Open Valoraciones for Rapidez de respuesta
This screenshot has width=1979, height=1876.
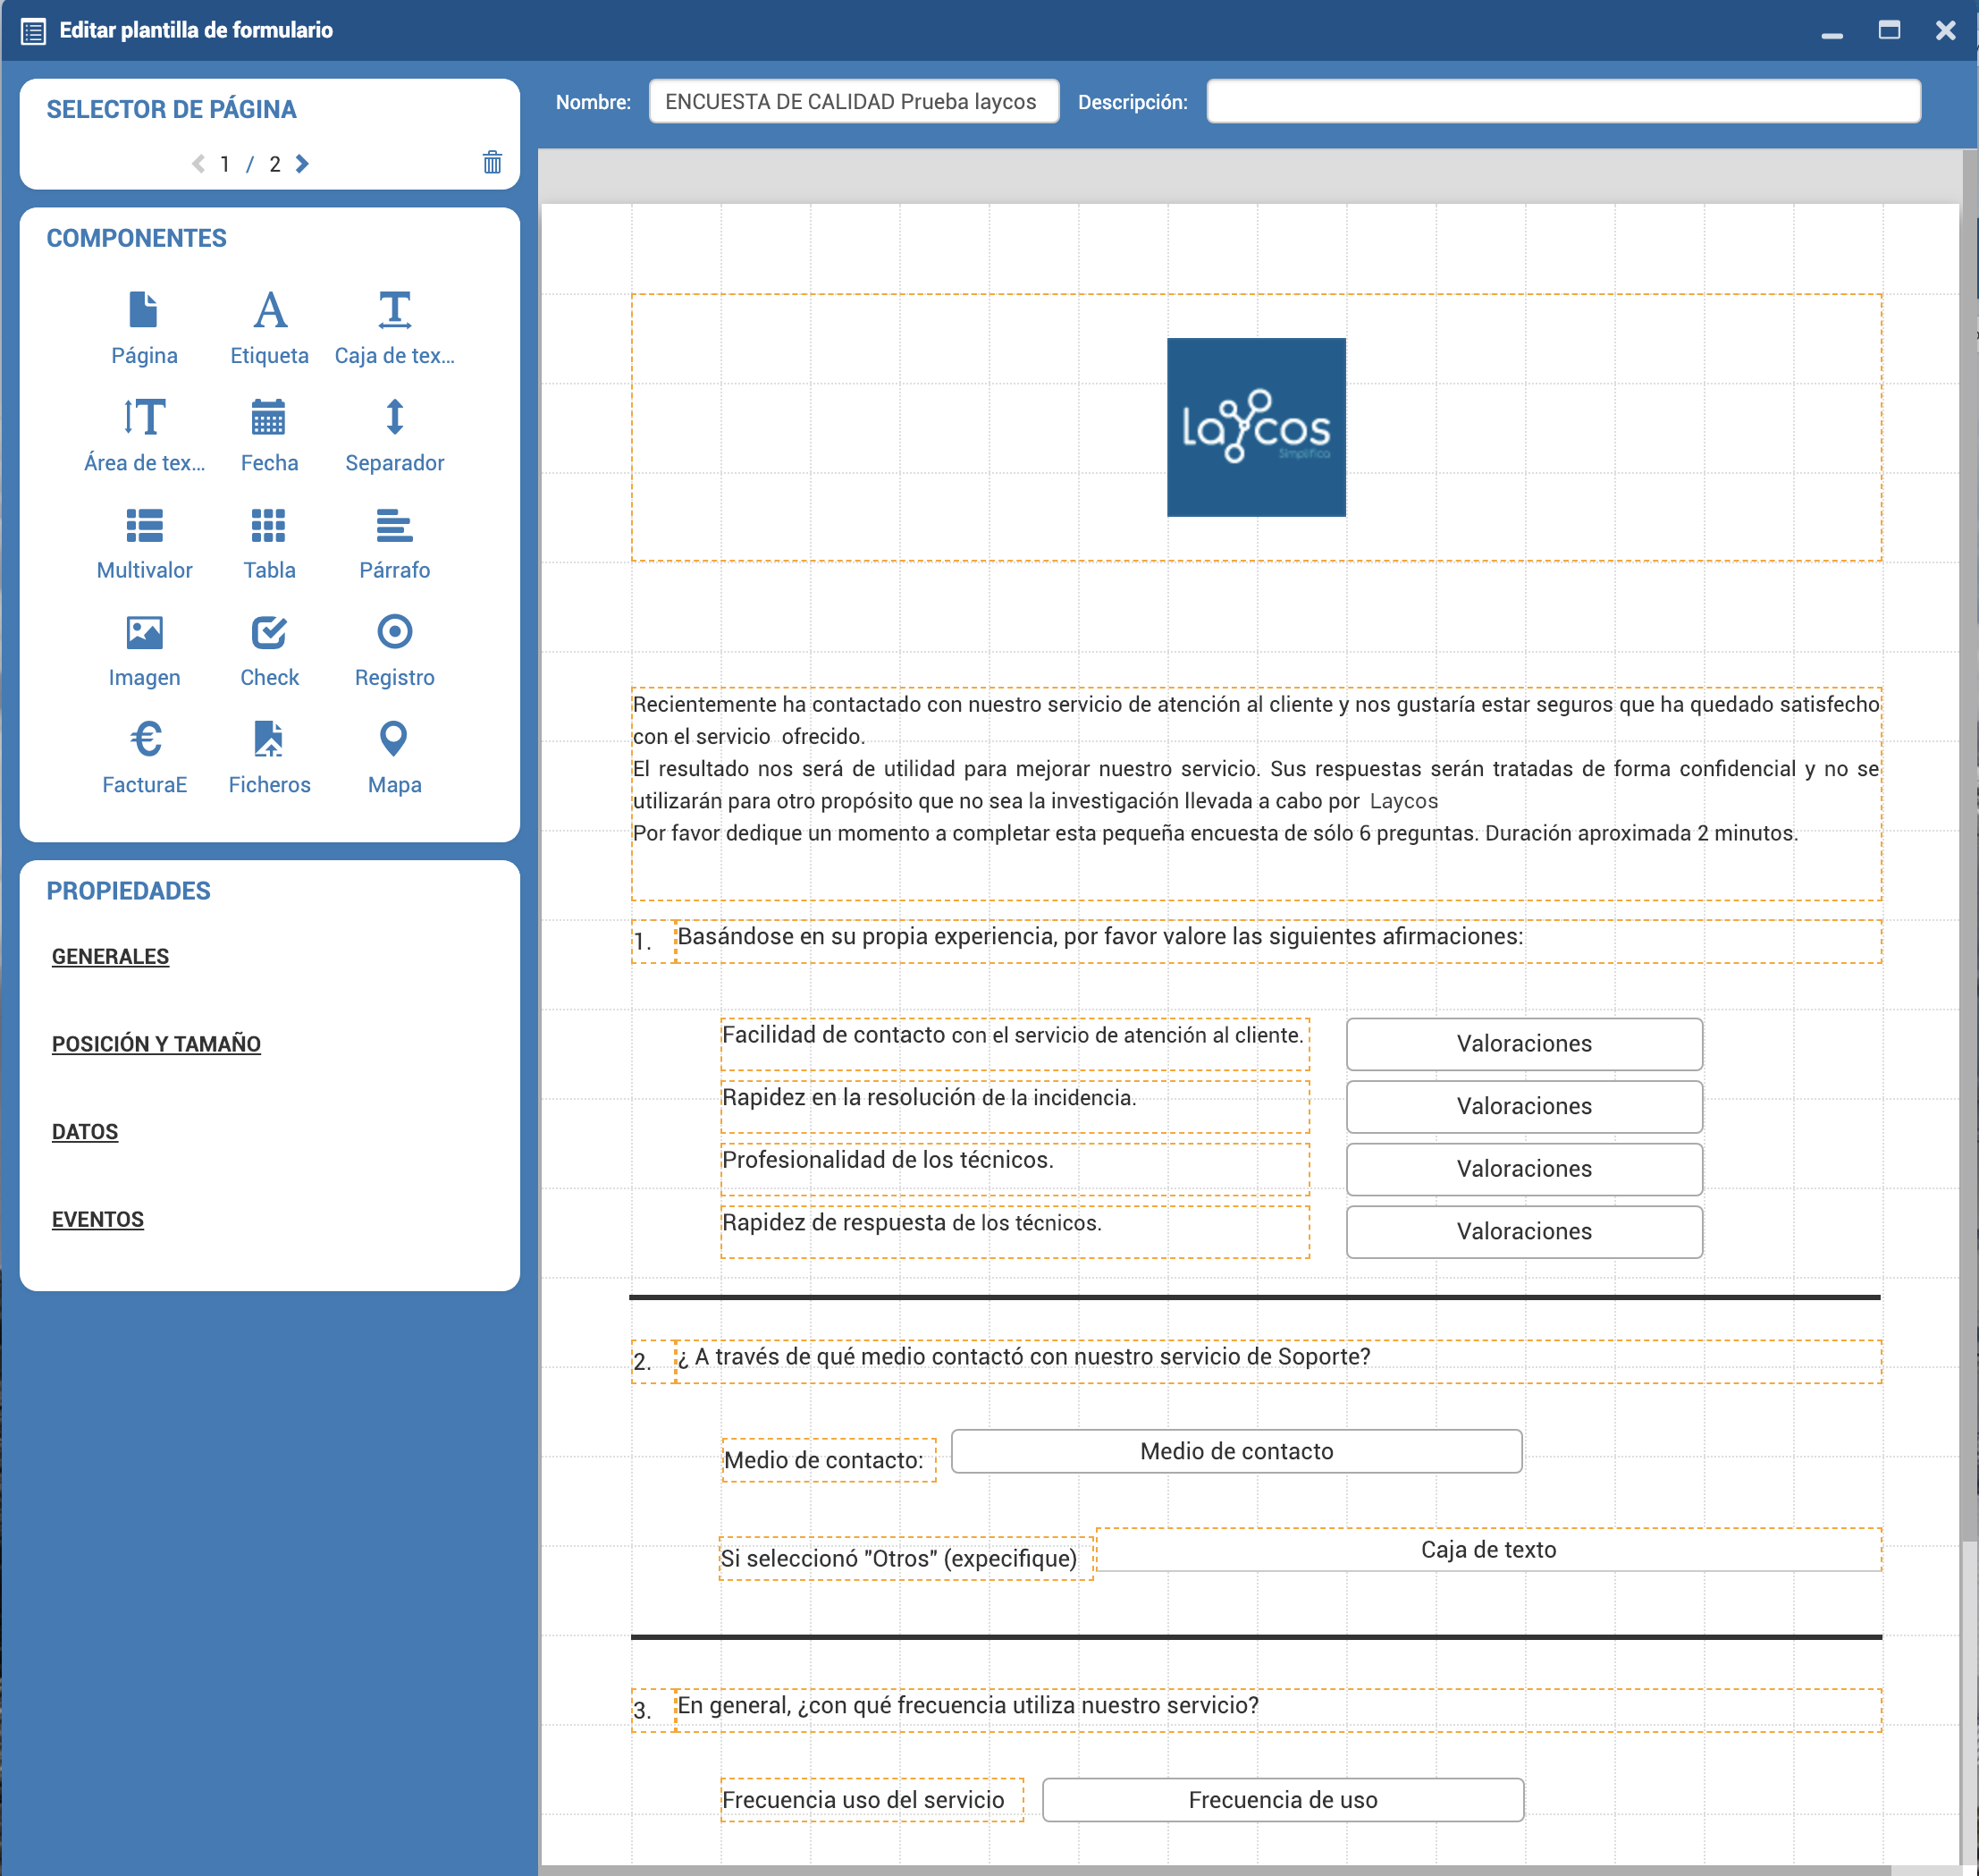click(1524, 1232)
